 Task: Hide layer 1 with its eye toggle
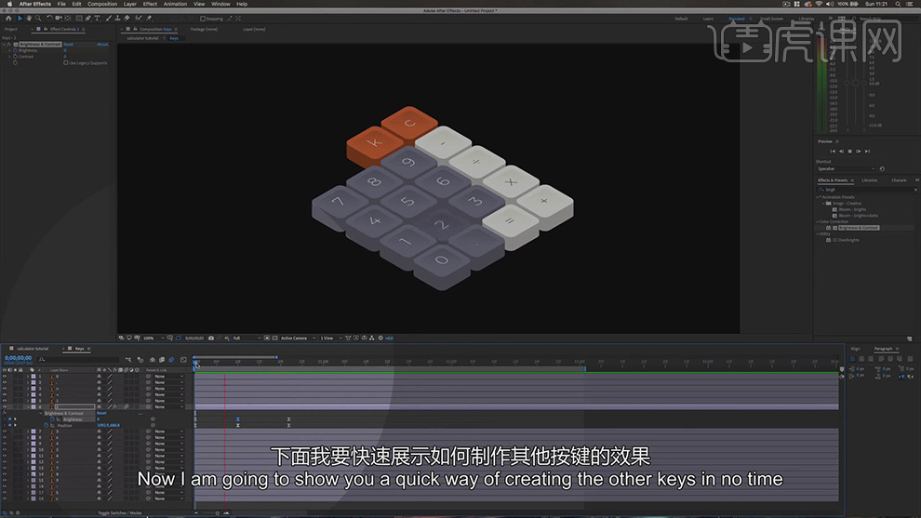click(5, 376)
